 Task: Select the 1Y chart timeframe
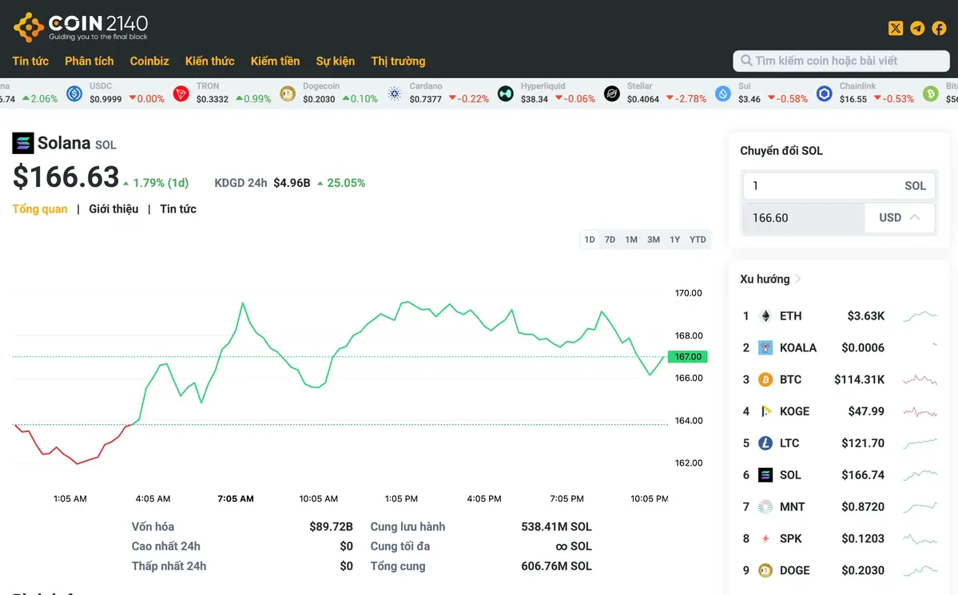click(x=675, y=239)
